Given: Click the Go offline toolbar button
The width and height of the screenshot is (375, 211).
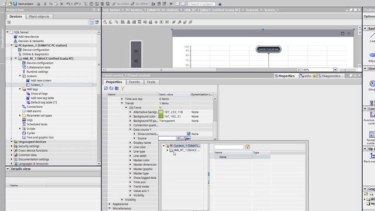Looking at the screenshot, I should click(x=139, y=4).
